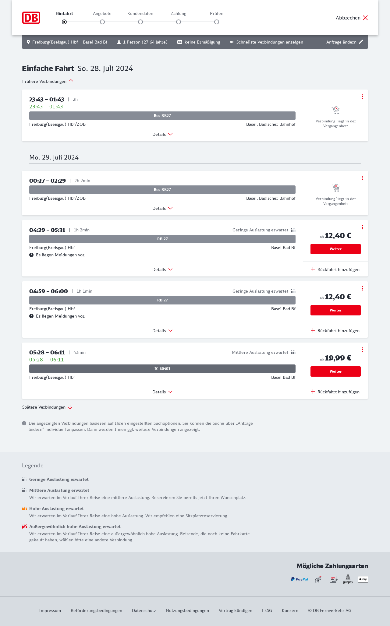
Task: Add return trip to 04:59 connection
Action: point(335,331)
